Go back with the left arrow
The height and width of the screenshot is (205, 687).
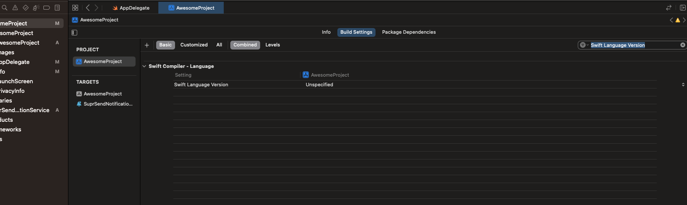[x=88, y=8]
